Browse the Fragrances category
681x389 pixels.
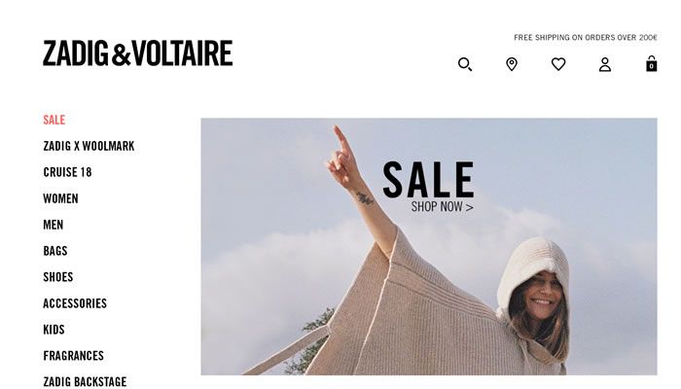73,356
